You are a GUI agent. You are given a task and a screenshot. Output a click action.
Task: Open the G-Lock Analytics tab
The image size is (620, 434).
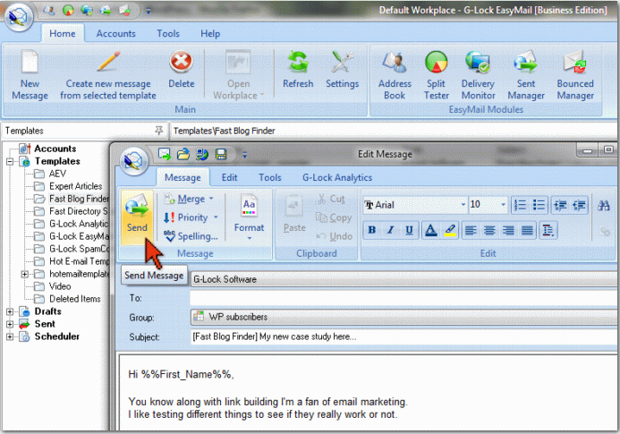pyautogui.click(x=336, y=178)
